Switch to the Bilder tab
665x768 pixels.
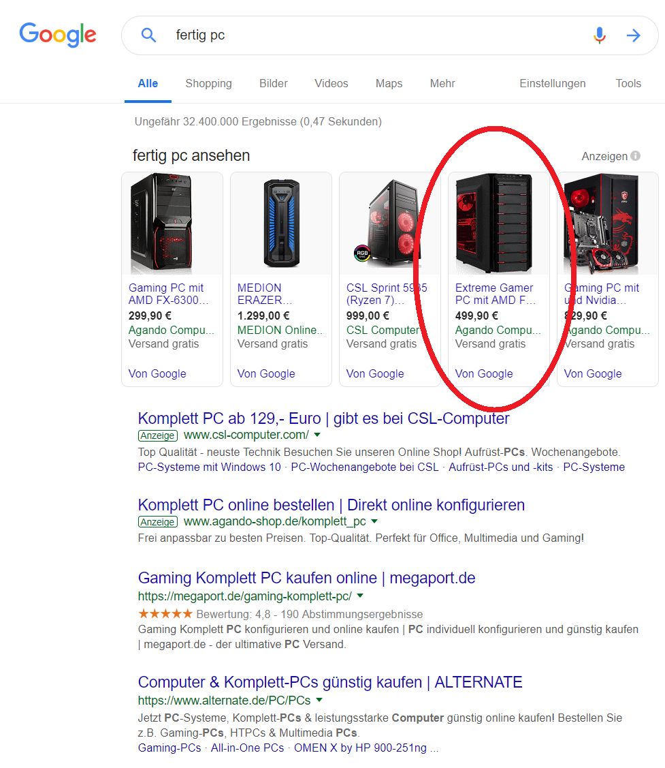pyautogui.click(x=274, y=84)
